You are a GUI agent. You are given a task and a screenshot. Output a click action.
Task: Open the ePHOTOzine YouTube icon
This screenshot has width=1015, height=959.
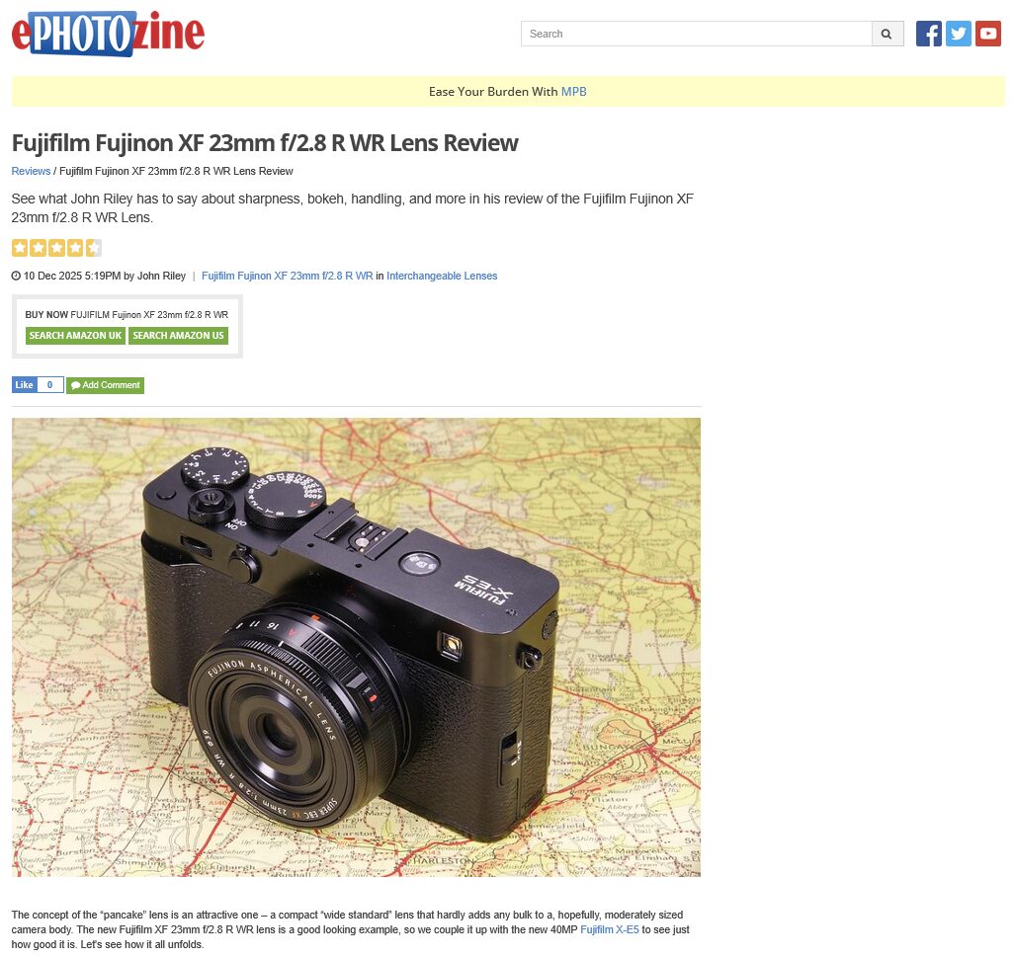987,34
